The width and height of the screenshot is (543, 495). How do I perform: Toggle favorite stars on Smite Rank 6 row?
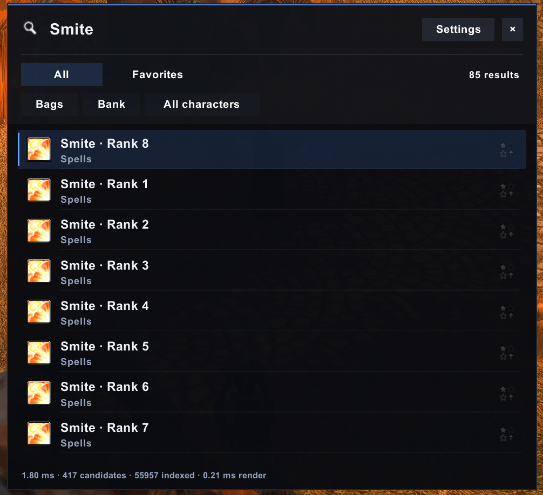coord(507,393)
